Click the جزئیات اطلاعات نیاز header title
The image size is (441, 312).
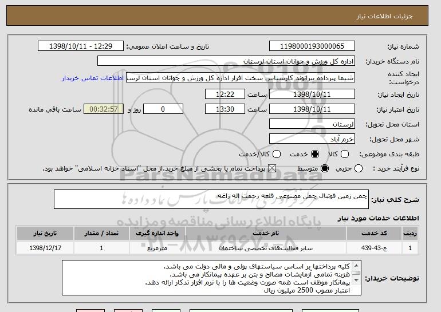[384, 16]
